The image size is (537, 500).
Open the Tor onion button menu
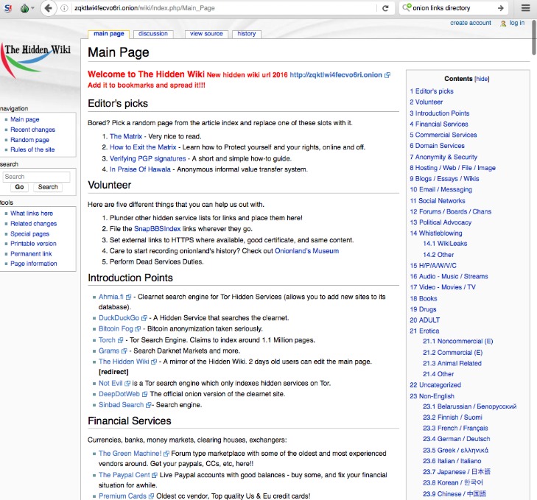[x=27, y=8]
